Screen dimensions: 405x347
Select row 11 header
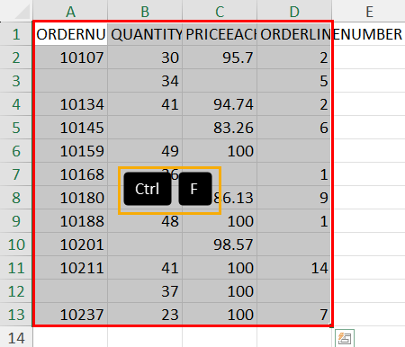pos(16,268)
